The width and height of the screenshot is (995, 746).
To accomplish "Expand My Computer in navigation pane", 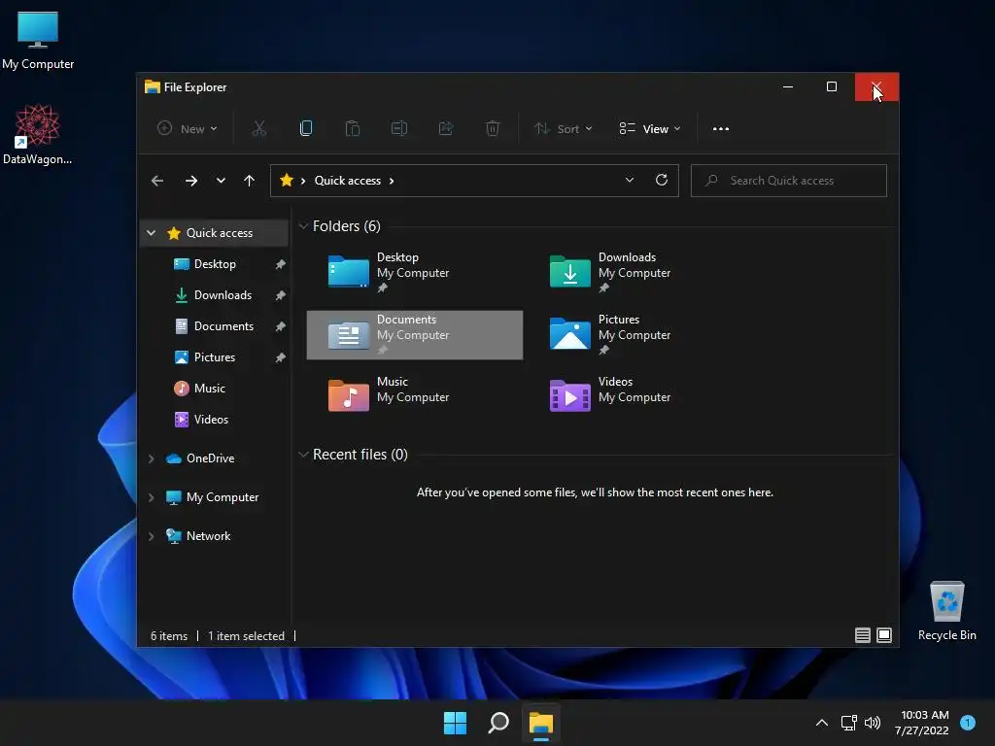I will tap(151, 498).
